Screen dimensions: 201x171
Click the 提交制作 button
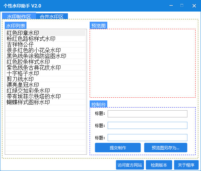click(x=118, y=148)
